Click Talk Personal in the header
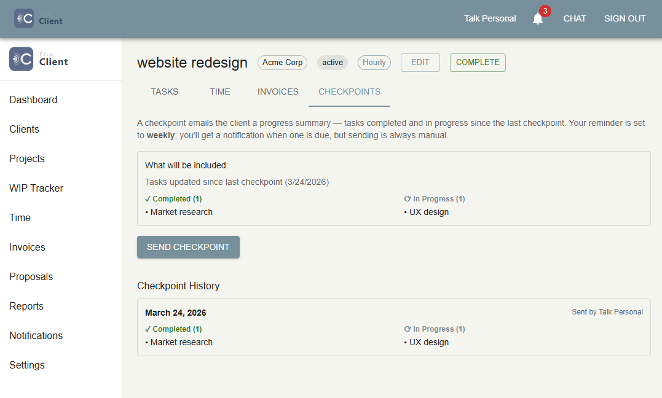Viewport: 662px width, 398px height. [x=490, y=18]
